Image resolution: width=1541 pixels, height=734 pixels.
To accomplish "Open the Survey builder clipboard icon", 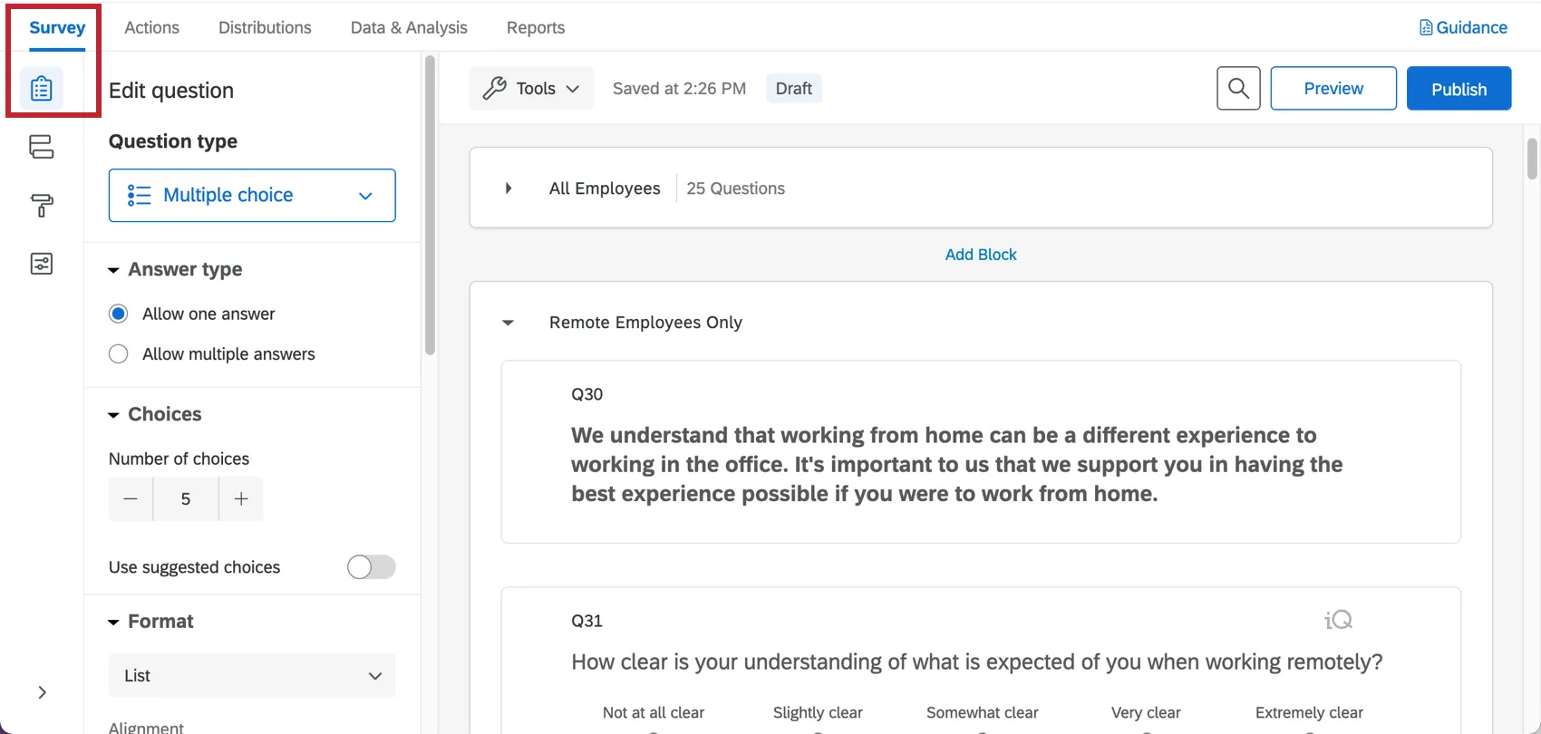I will tap(42, 89).
